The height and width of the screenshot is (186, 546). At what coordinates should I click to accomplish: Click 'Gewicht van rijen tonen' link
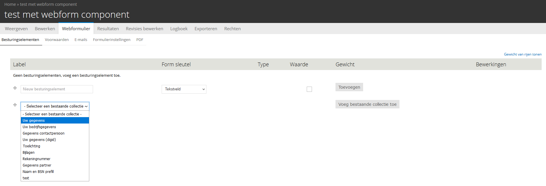click(x=522, y=54)
